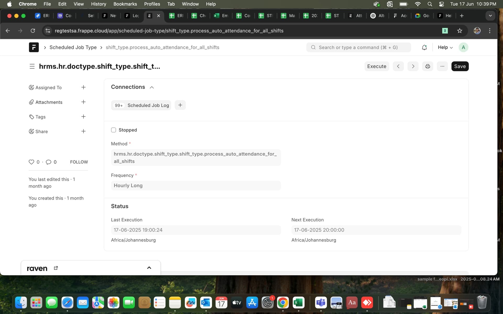This screenshot has width=503, height=314.
Task: Open the Help dropdown menu
Action: (x=445, y=47)
